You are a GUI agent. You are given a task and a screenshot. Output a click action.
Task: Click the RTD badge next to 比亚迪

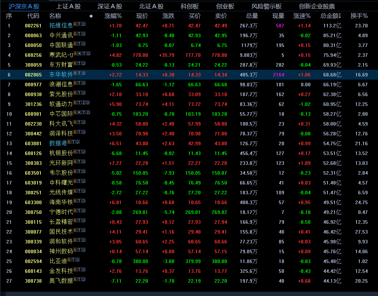click(73, 260)
